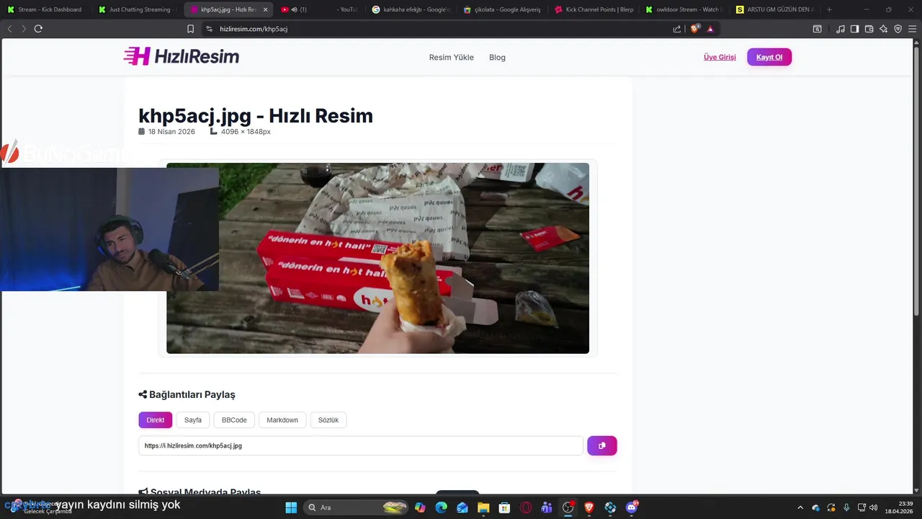Open Copilot from the taskbar

point(420,507)
